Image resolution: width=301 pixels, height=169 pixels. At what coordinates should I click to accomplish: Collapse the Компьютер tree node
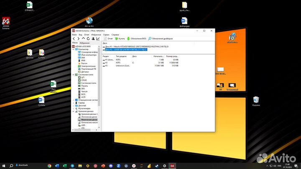coord(73,49)
